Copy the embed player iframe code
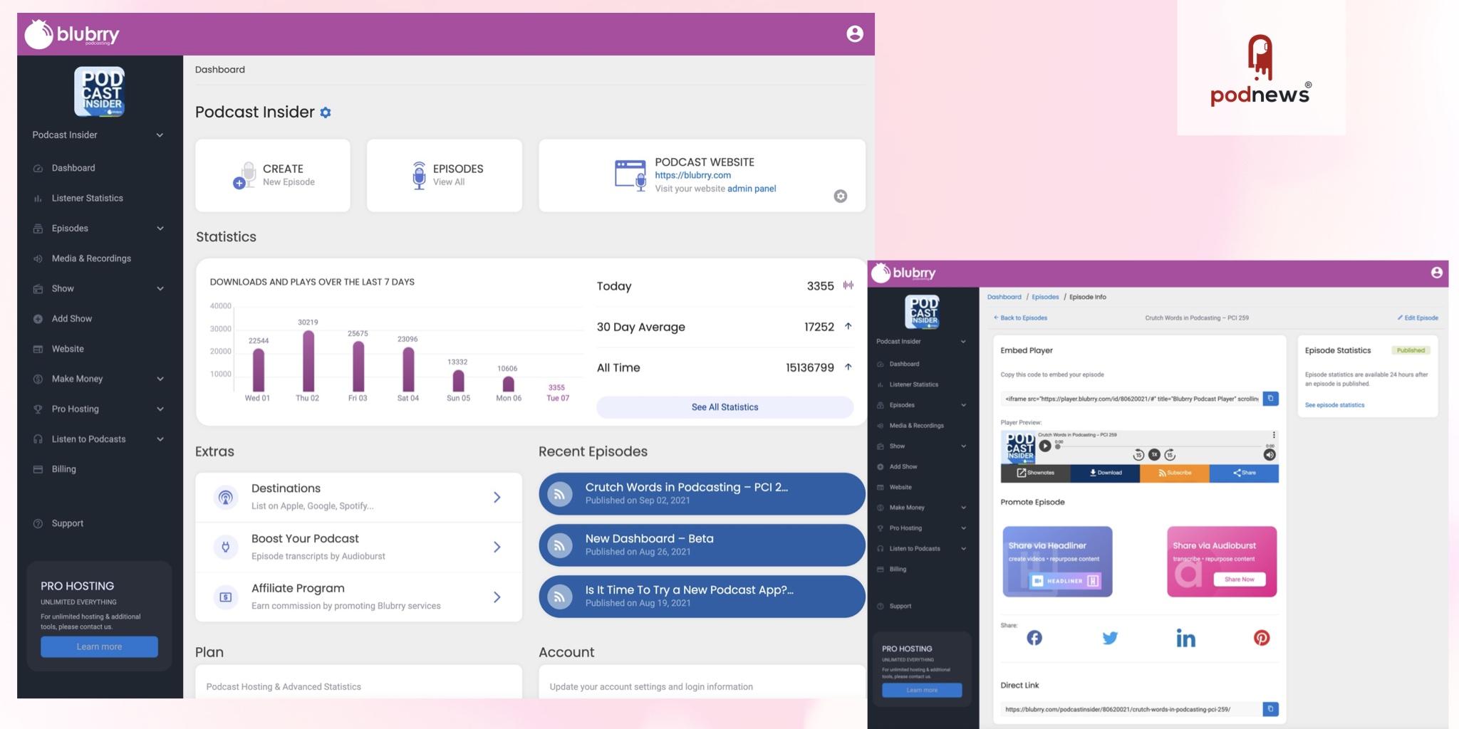The width and height of the screenshot is (1459, 729). [1270, 399]
